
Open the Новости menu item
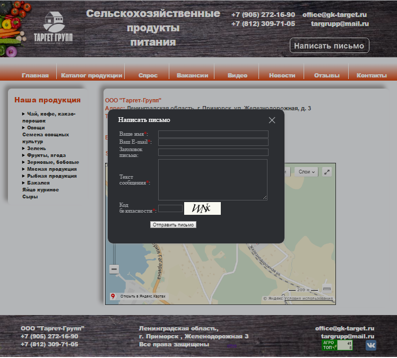[x=282, y=75]
